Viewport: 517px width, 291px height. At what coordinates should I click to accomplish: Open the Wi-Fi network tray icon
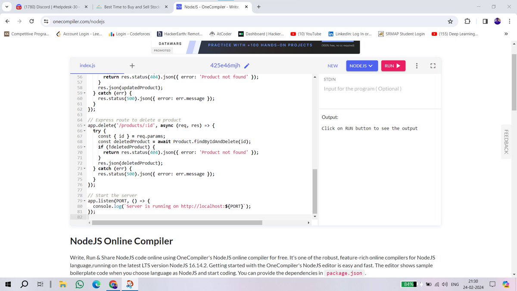436,285
